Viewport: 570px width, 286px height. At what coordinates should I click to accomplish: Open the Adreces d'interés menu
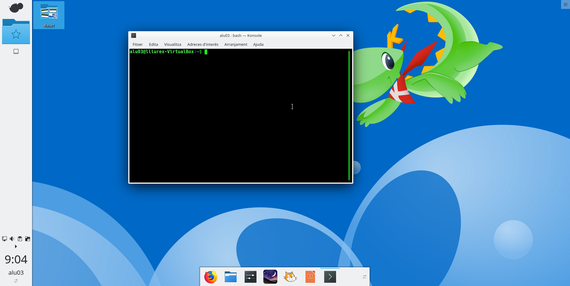[203, 44]
